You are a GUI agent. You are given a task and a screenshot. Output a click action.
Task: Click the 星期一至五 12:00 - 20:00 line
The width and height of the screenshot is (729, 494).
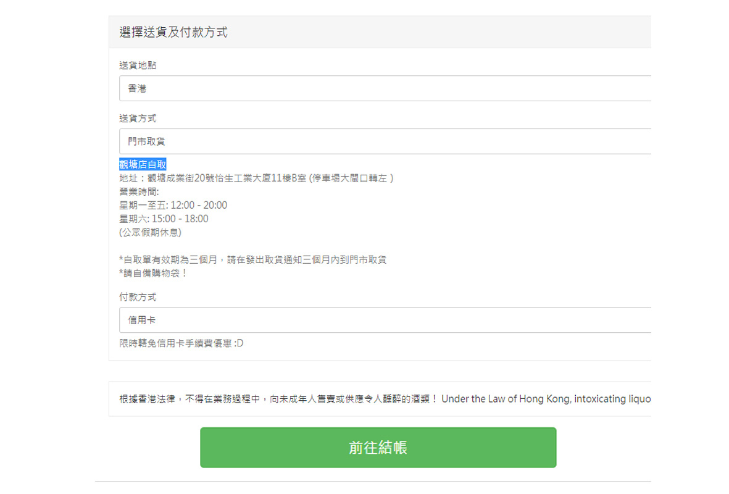(x=173, y=205)
